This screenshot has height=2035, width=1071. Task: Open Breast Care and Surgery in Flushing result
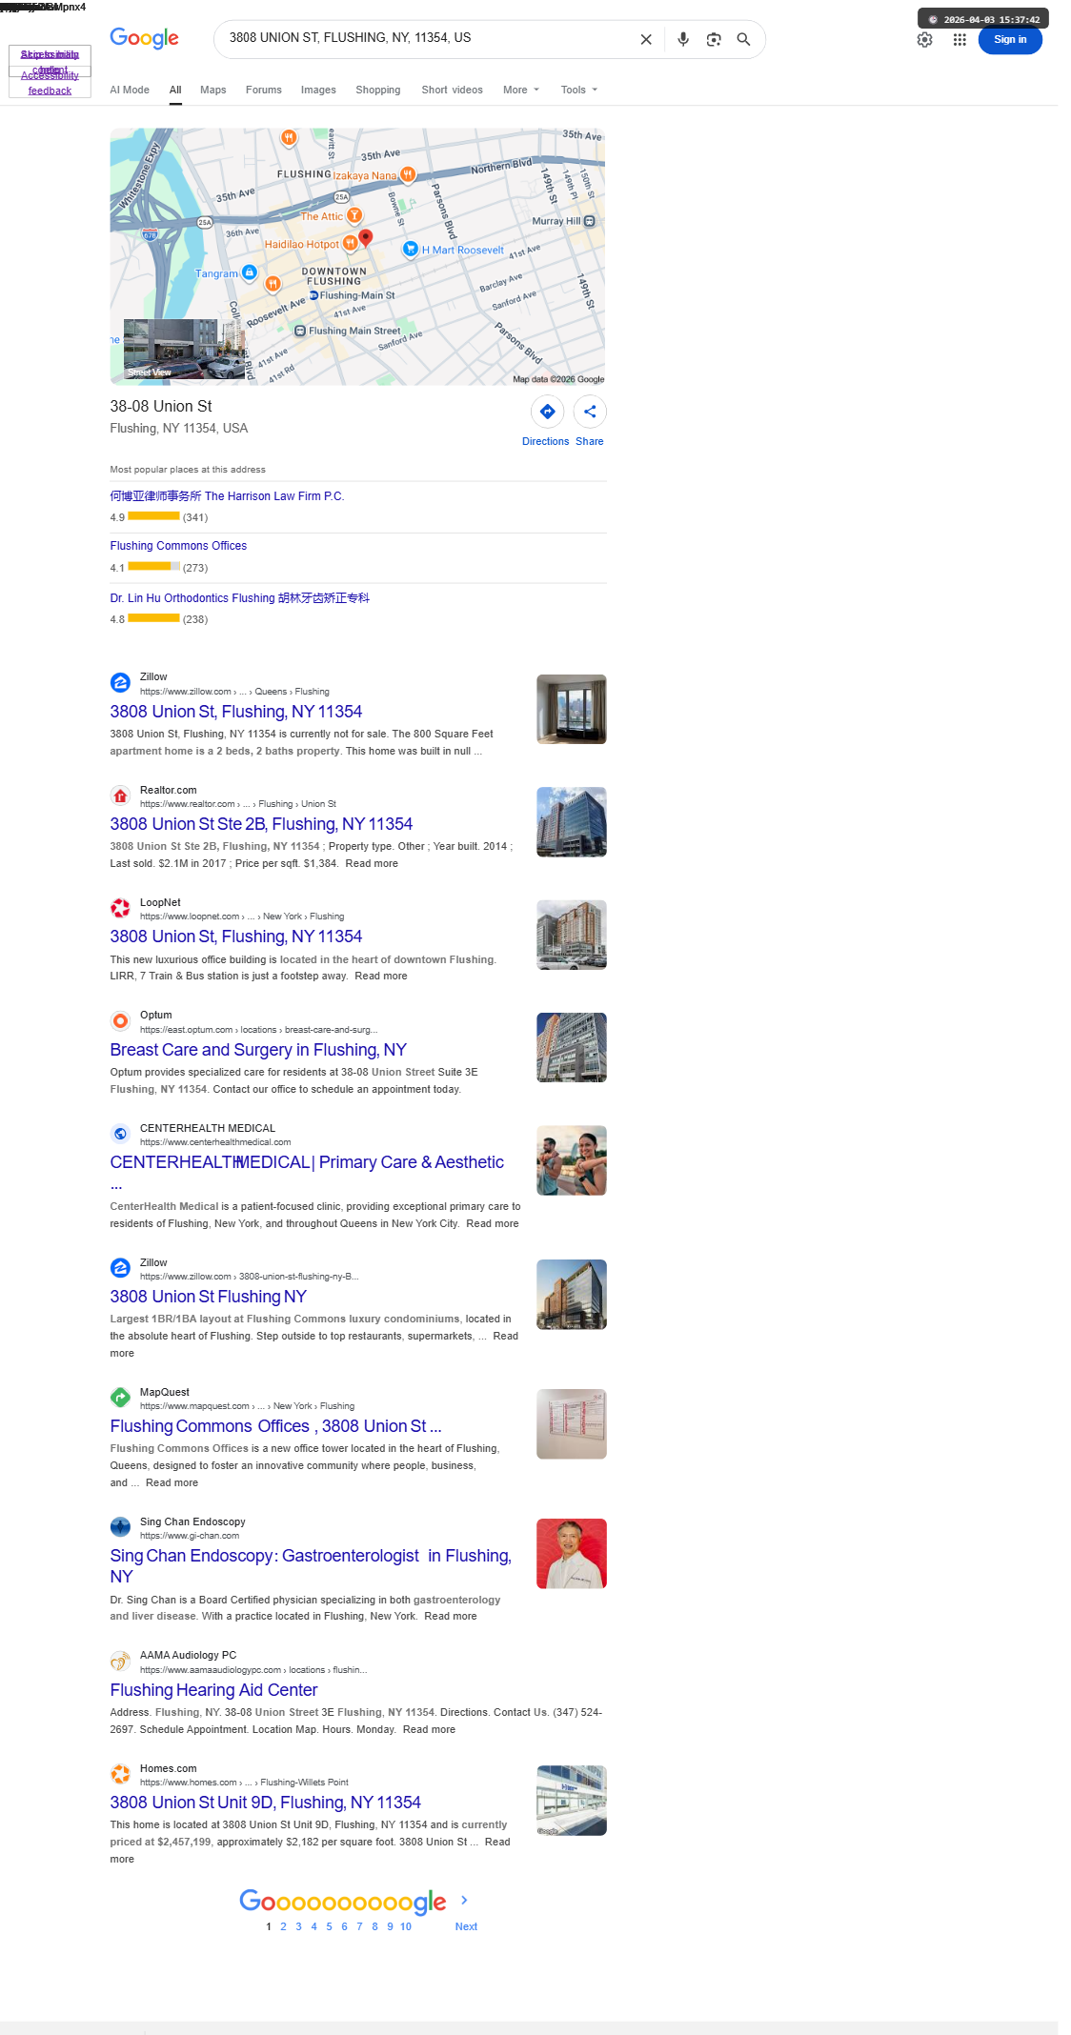[x=258, y=1050]
